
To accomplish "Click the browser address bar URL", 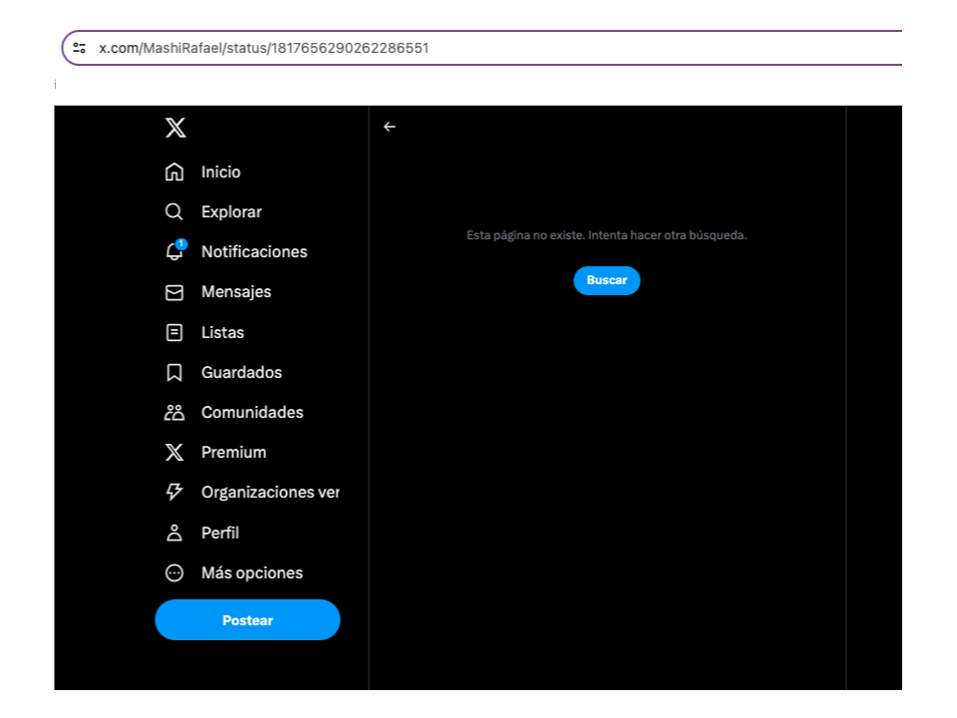I will (x=264, y=47).
